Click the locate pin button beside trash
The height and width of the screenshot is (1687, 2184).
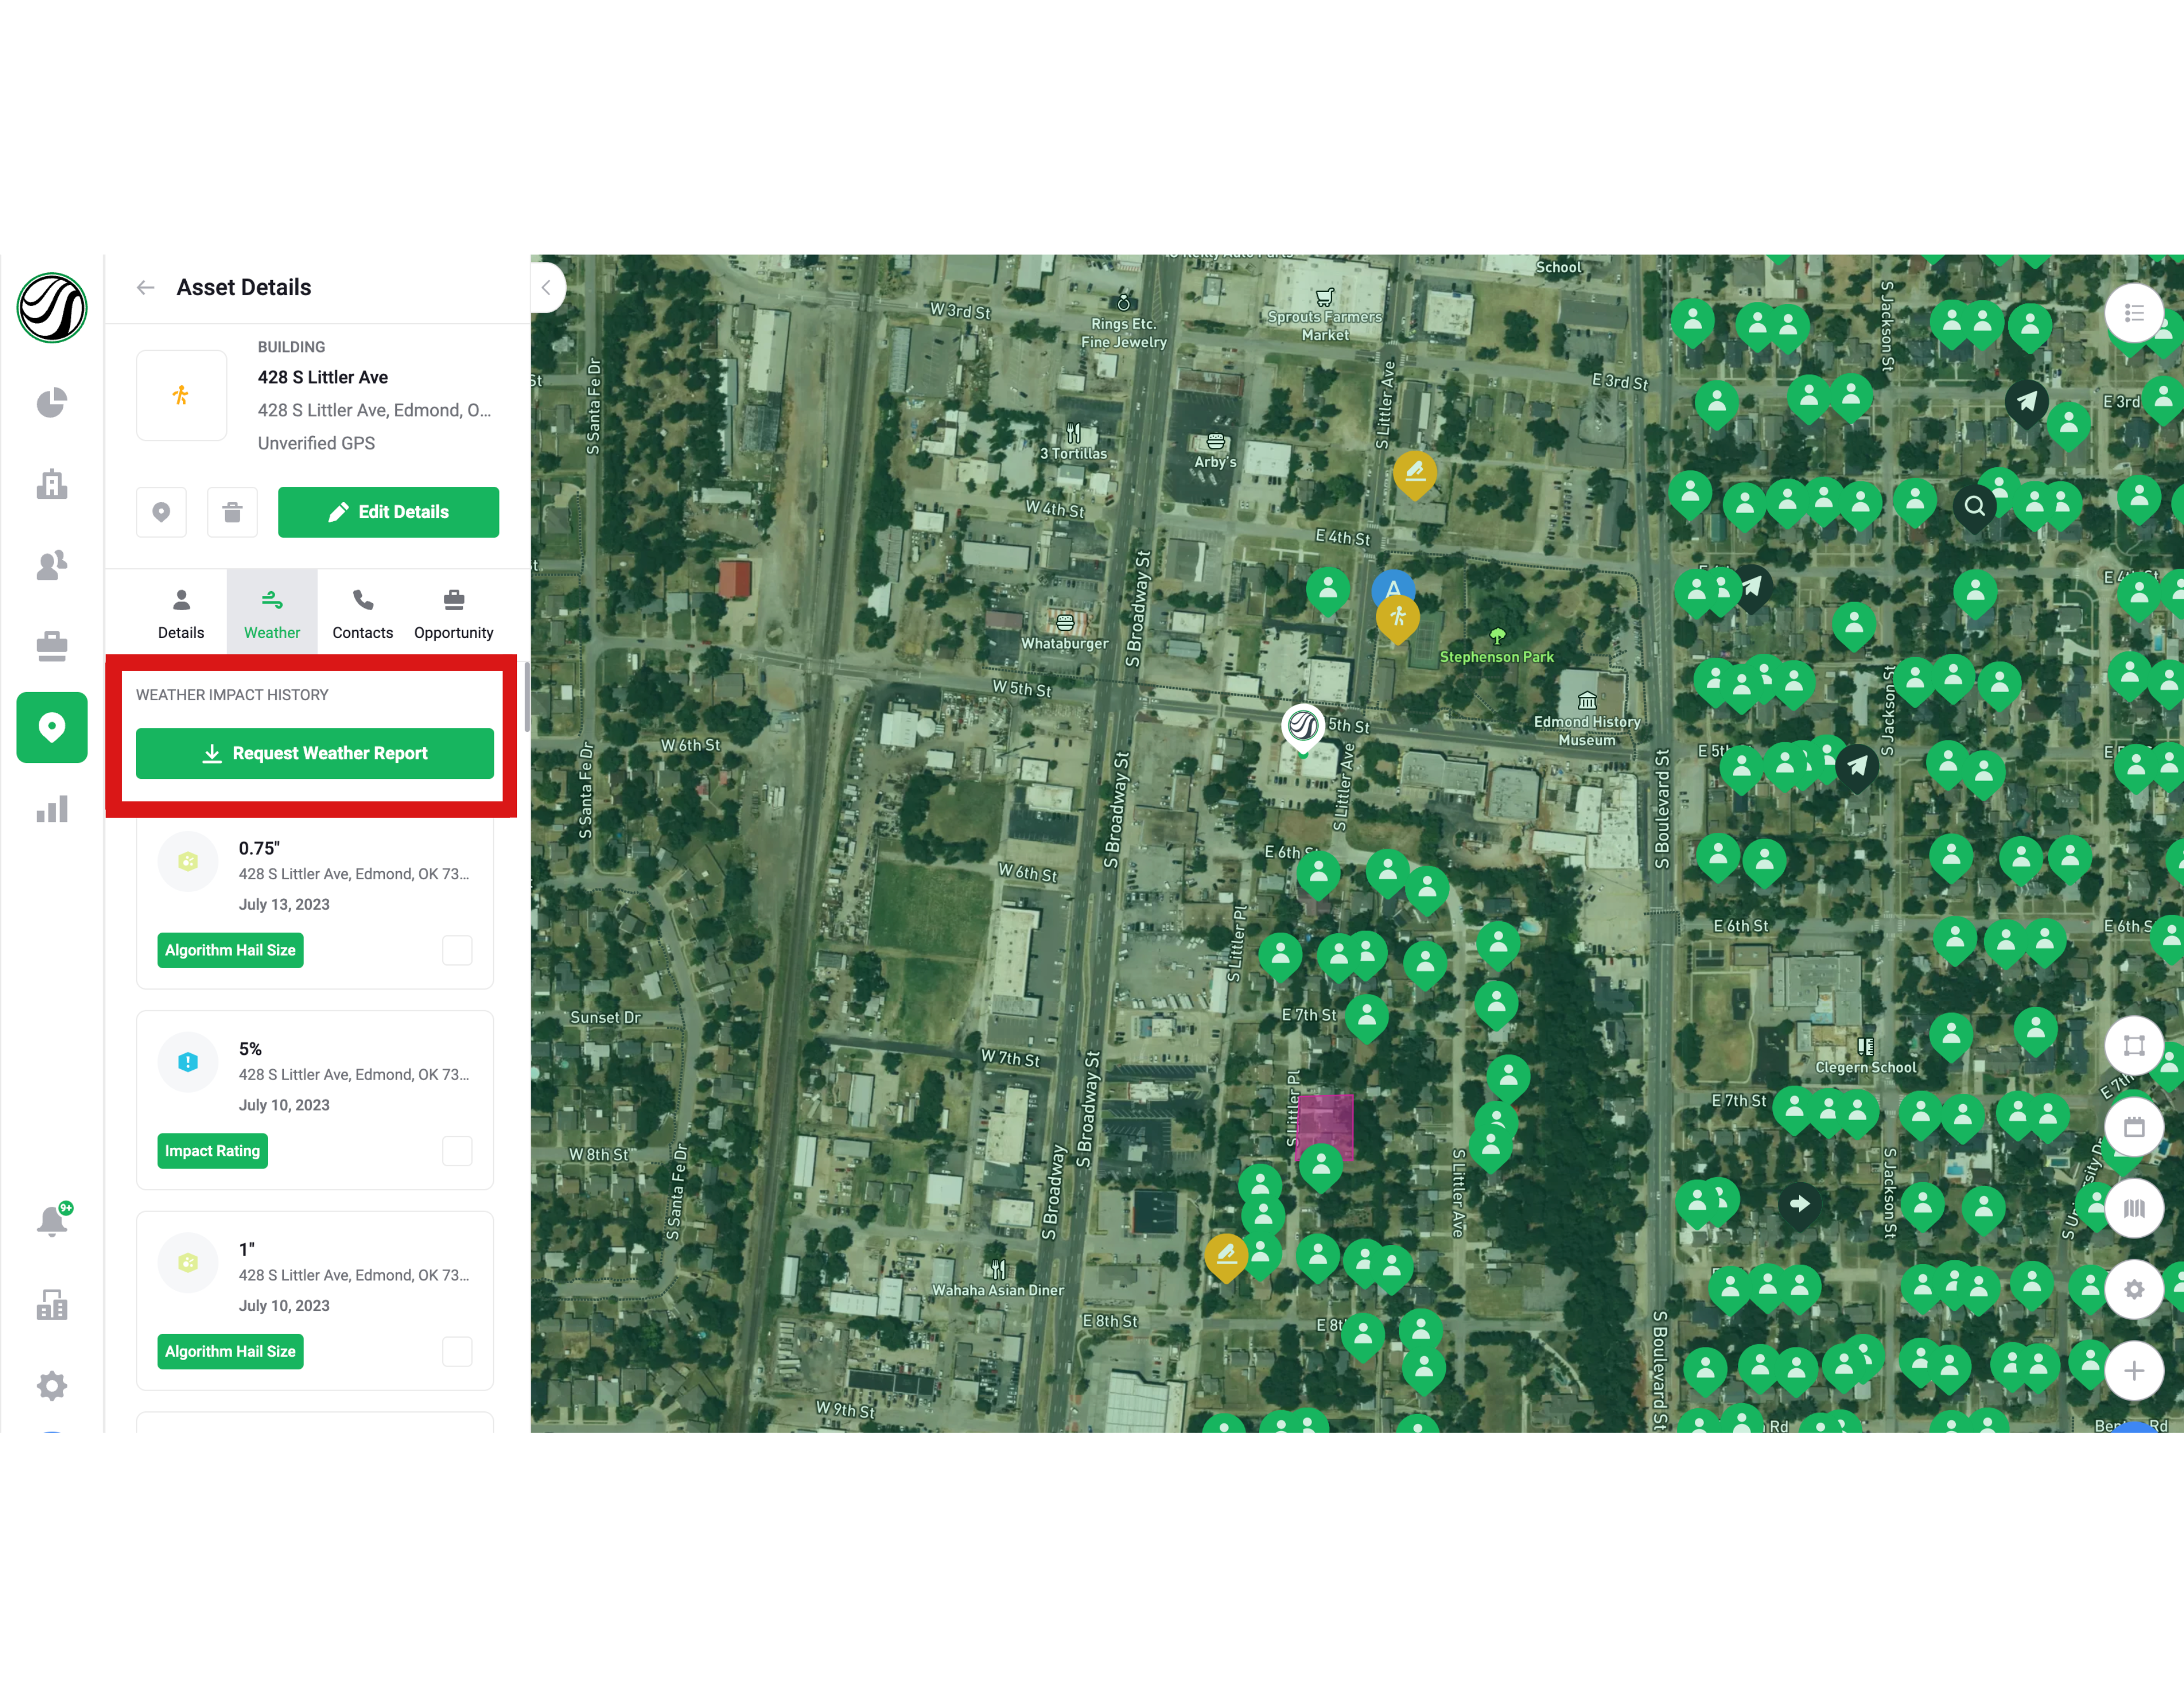161,512
